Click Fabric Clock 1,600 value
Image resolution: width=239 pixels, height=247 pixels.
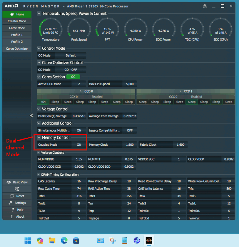pos(180,144)
